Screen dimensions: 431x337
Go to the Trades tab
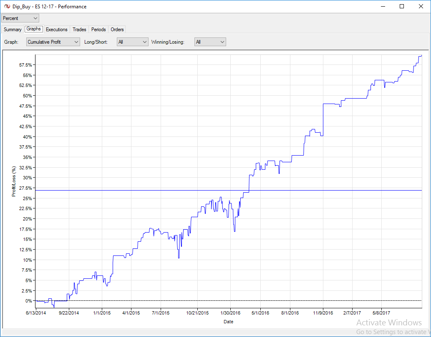click(x=79, y=29)
